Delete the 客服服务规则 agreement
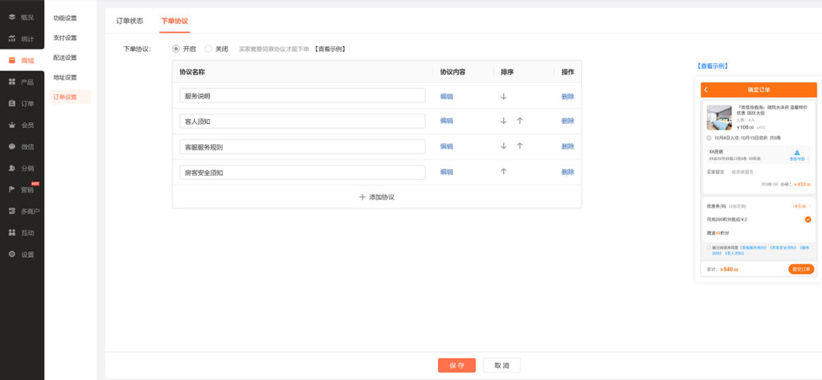822x380 pixels. pos(568,146)
